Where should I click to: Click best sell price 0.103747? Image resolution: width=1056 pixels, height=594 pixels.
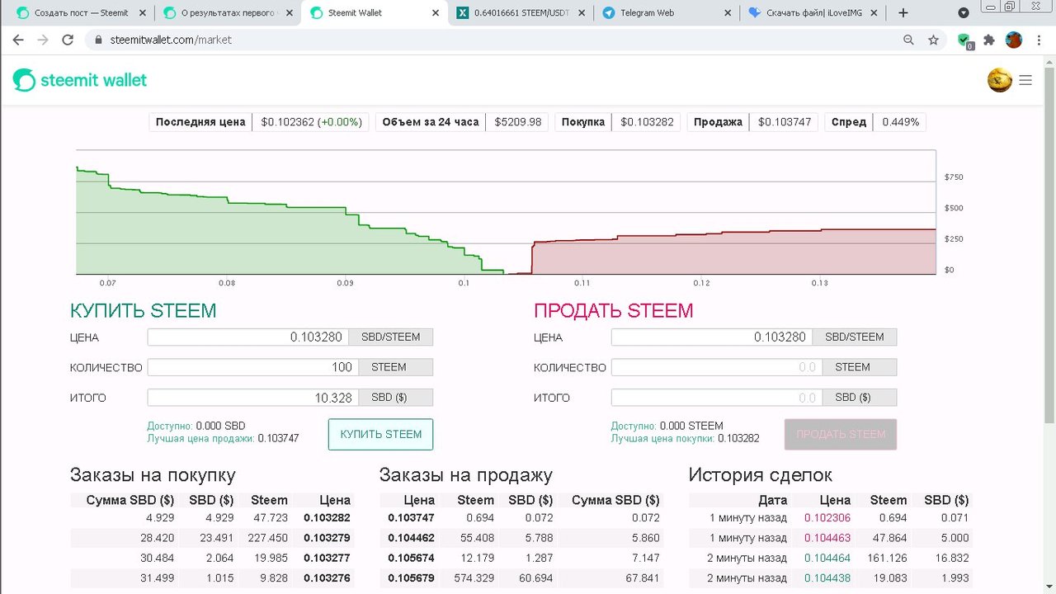pos(278,438)
